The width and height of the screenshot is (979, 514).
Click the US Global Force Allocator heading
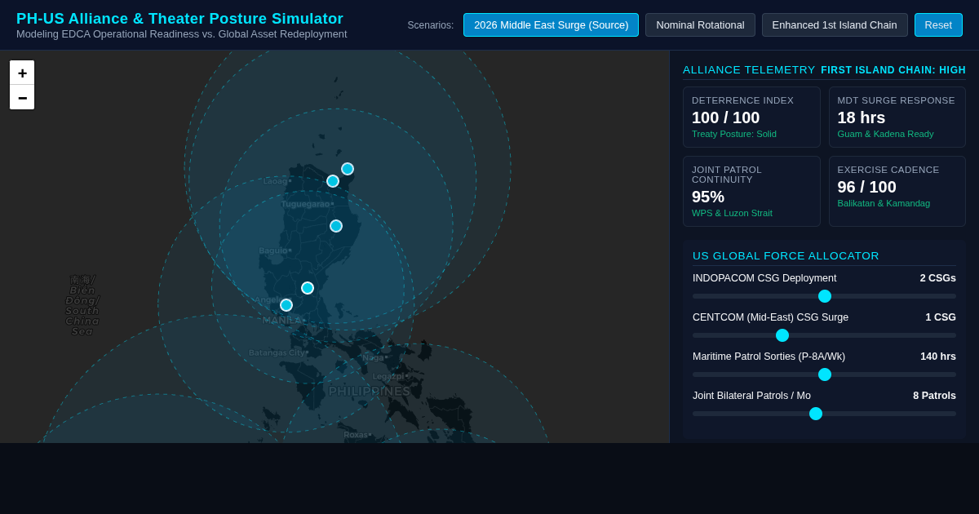pos(786,256)
